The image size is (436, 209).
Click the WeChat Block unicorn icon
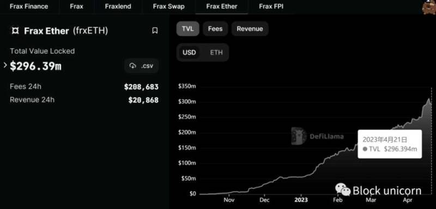point(343,190)
